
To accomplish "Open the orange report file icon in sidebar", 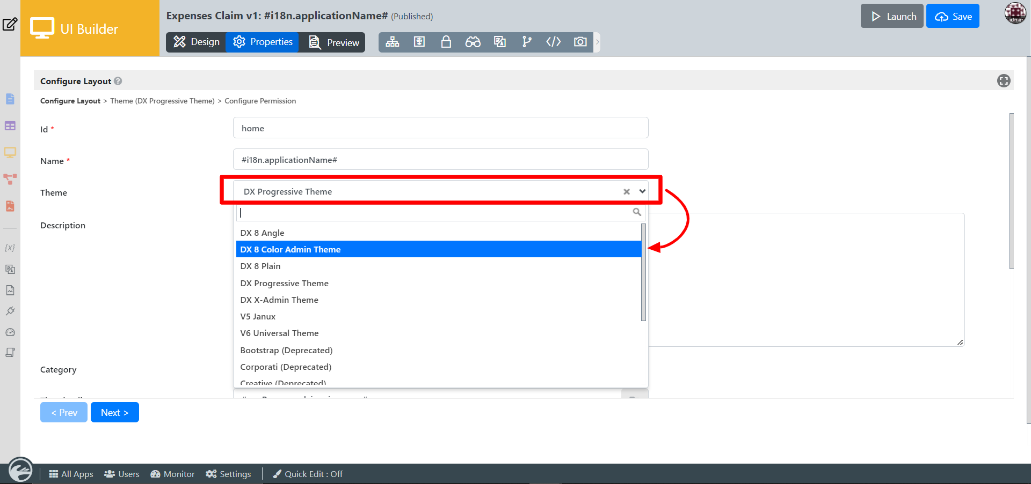I will coord(10,206).
